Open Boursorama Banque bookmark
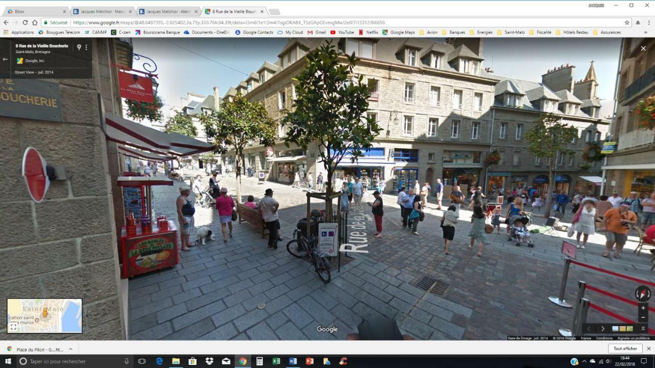This screenshot has height=368, width=655. (x=157, y=32)
